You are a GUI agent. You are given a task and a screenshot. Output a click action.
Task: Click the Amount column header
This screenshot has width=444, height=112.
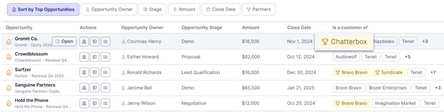pos(251,27)
